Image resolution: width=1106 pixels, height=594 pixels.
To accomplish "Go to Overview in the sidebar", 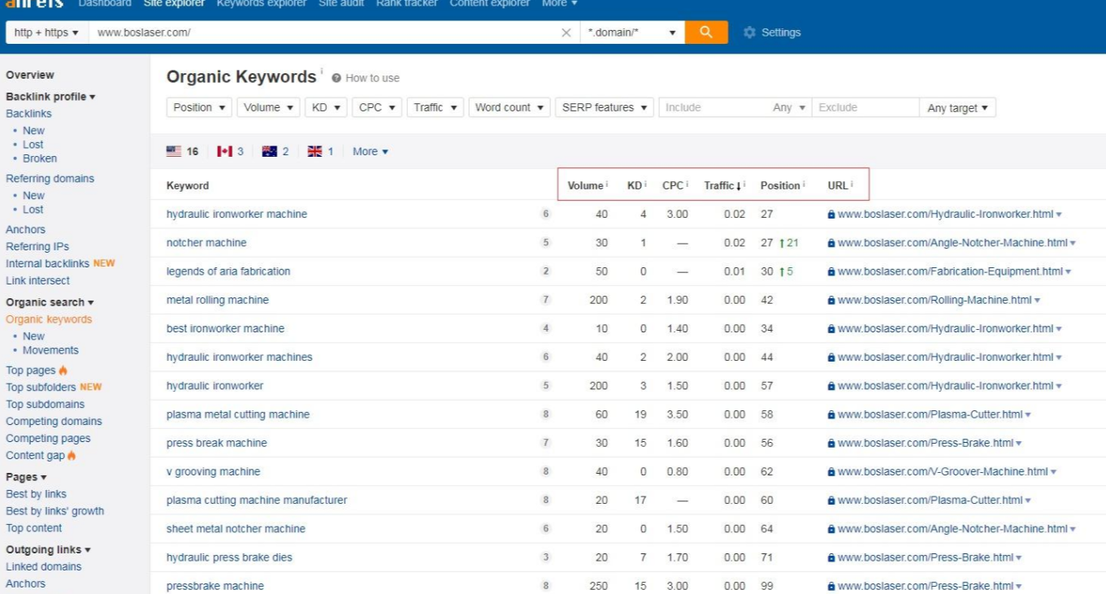I will [30, 75].
